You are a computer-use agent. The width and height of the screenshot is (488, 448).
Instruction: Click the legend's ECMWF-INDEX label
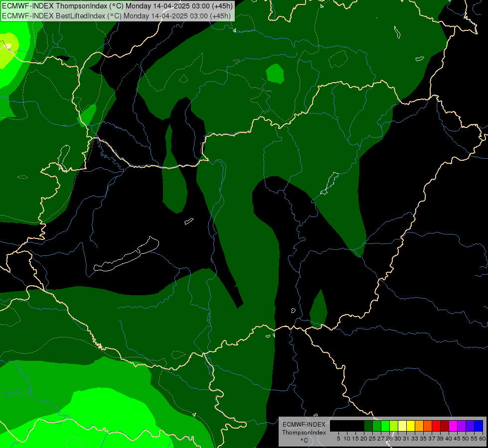pos(304,425)
